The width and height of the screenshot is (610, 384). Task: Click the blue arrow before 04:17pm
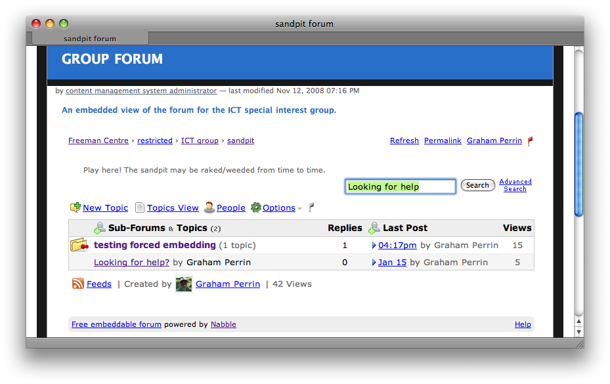tap(374, 245)
